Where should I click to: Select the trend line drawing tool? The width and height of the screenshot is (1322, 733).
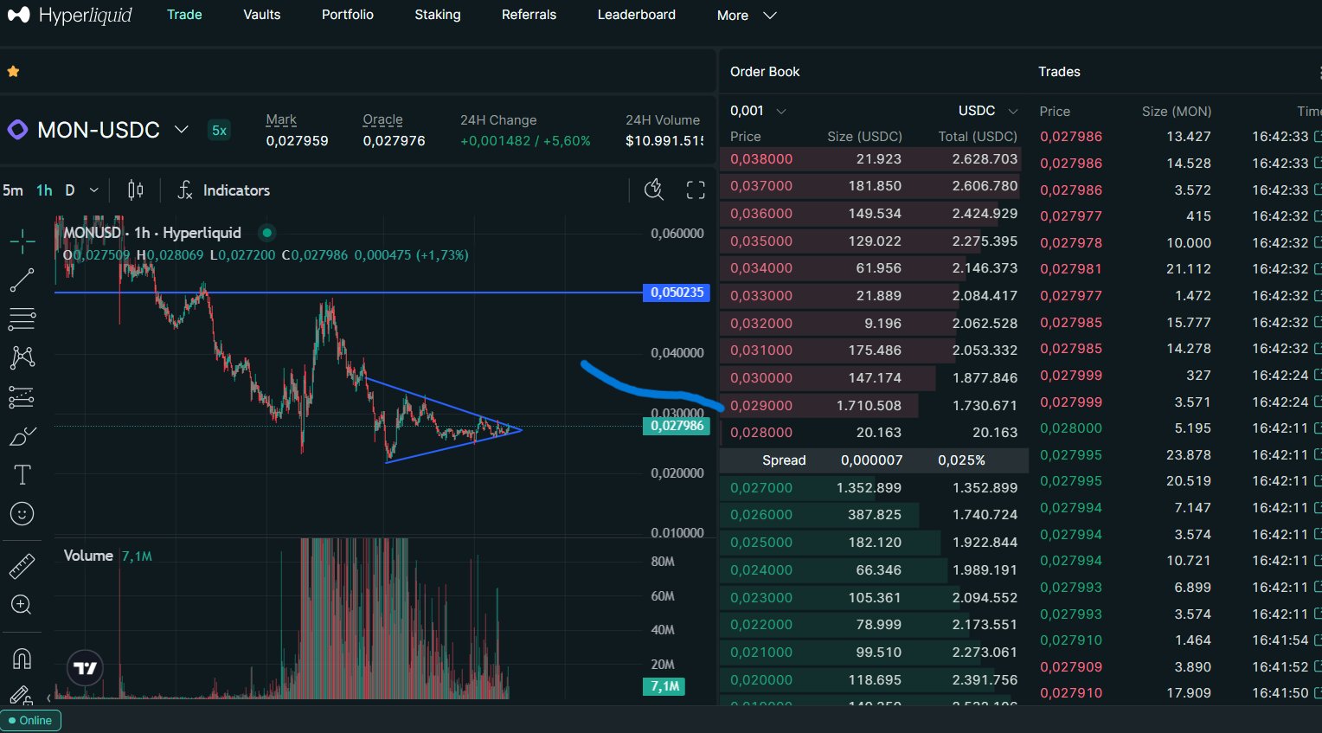[22, 280]
